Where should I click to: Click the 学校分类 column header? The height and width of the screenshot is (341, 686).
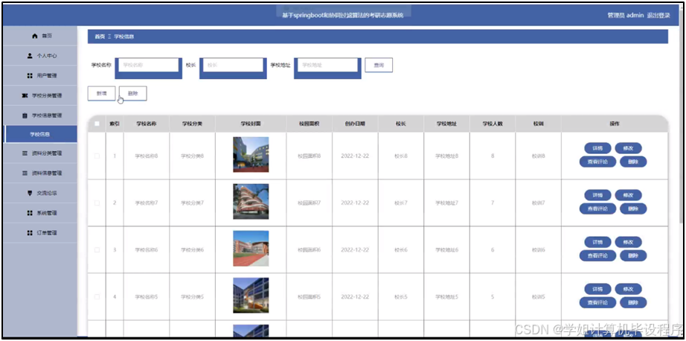[193, 124]
